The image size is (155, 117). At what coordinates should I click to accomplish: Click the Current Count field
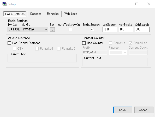pos(138,52)
